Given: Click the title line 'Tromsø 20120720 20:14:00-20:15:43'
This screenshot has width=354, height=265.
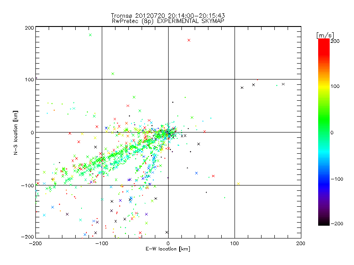Looking at the screenshot, I should pos(168,15).
